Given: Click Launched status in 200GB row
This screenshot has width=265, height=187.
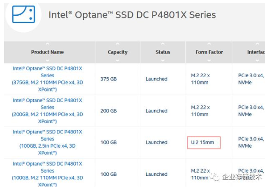Looking at the screenshot, I should pos(157,111).
